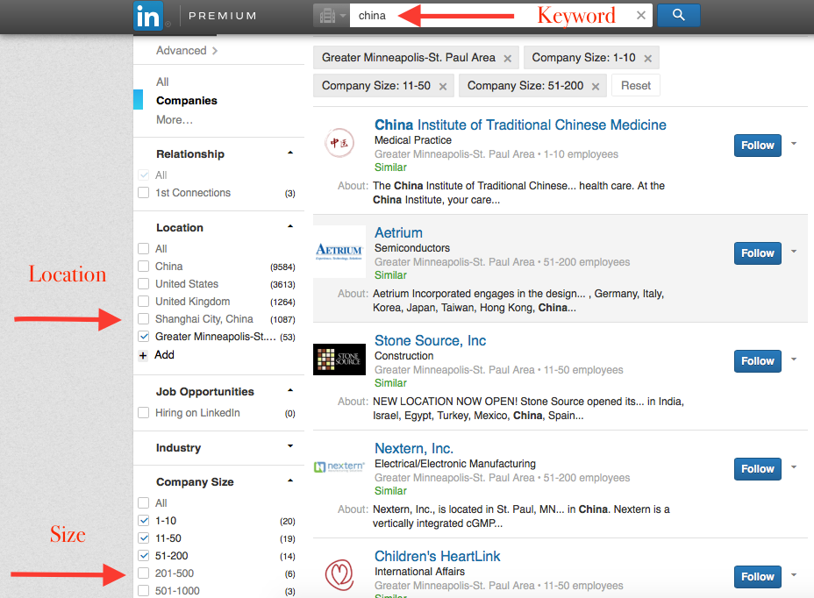Enable the Hiring on LinkedIn filter

[x=144, y=412]
